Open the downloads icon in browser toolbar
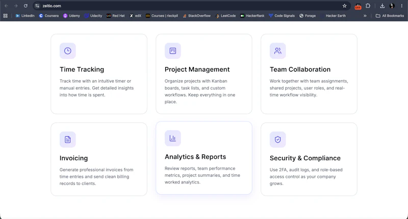 382,6
